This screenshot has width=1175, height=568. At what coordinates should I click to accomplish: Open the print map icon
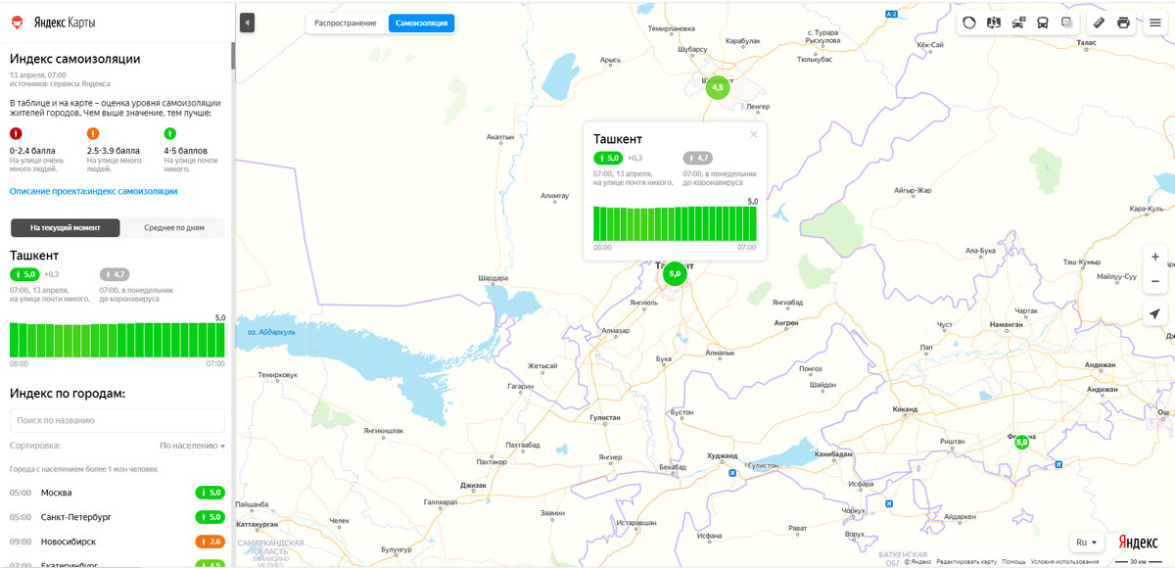click(x=1123, y=23)
